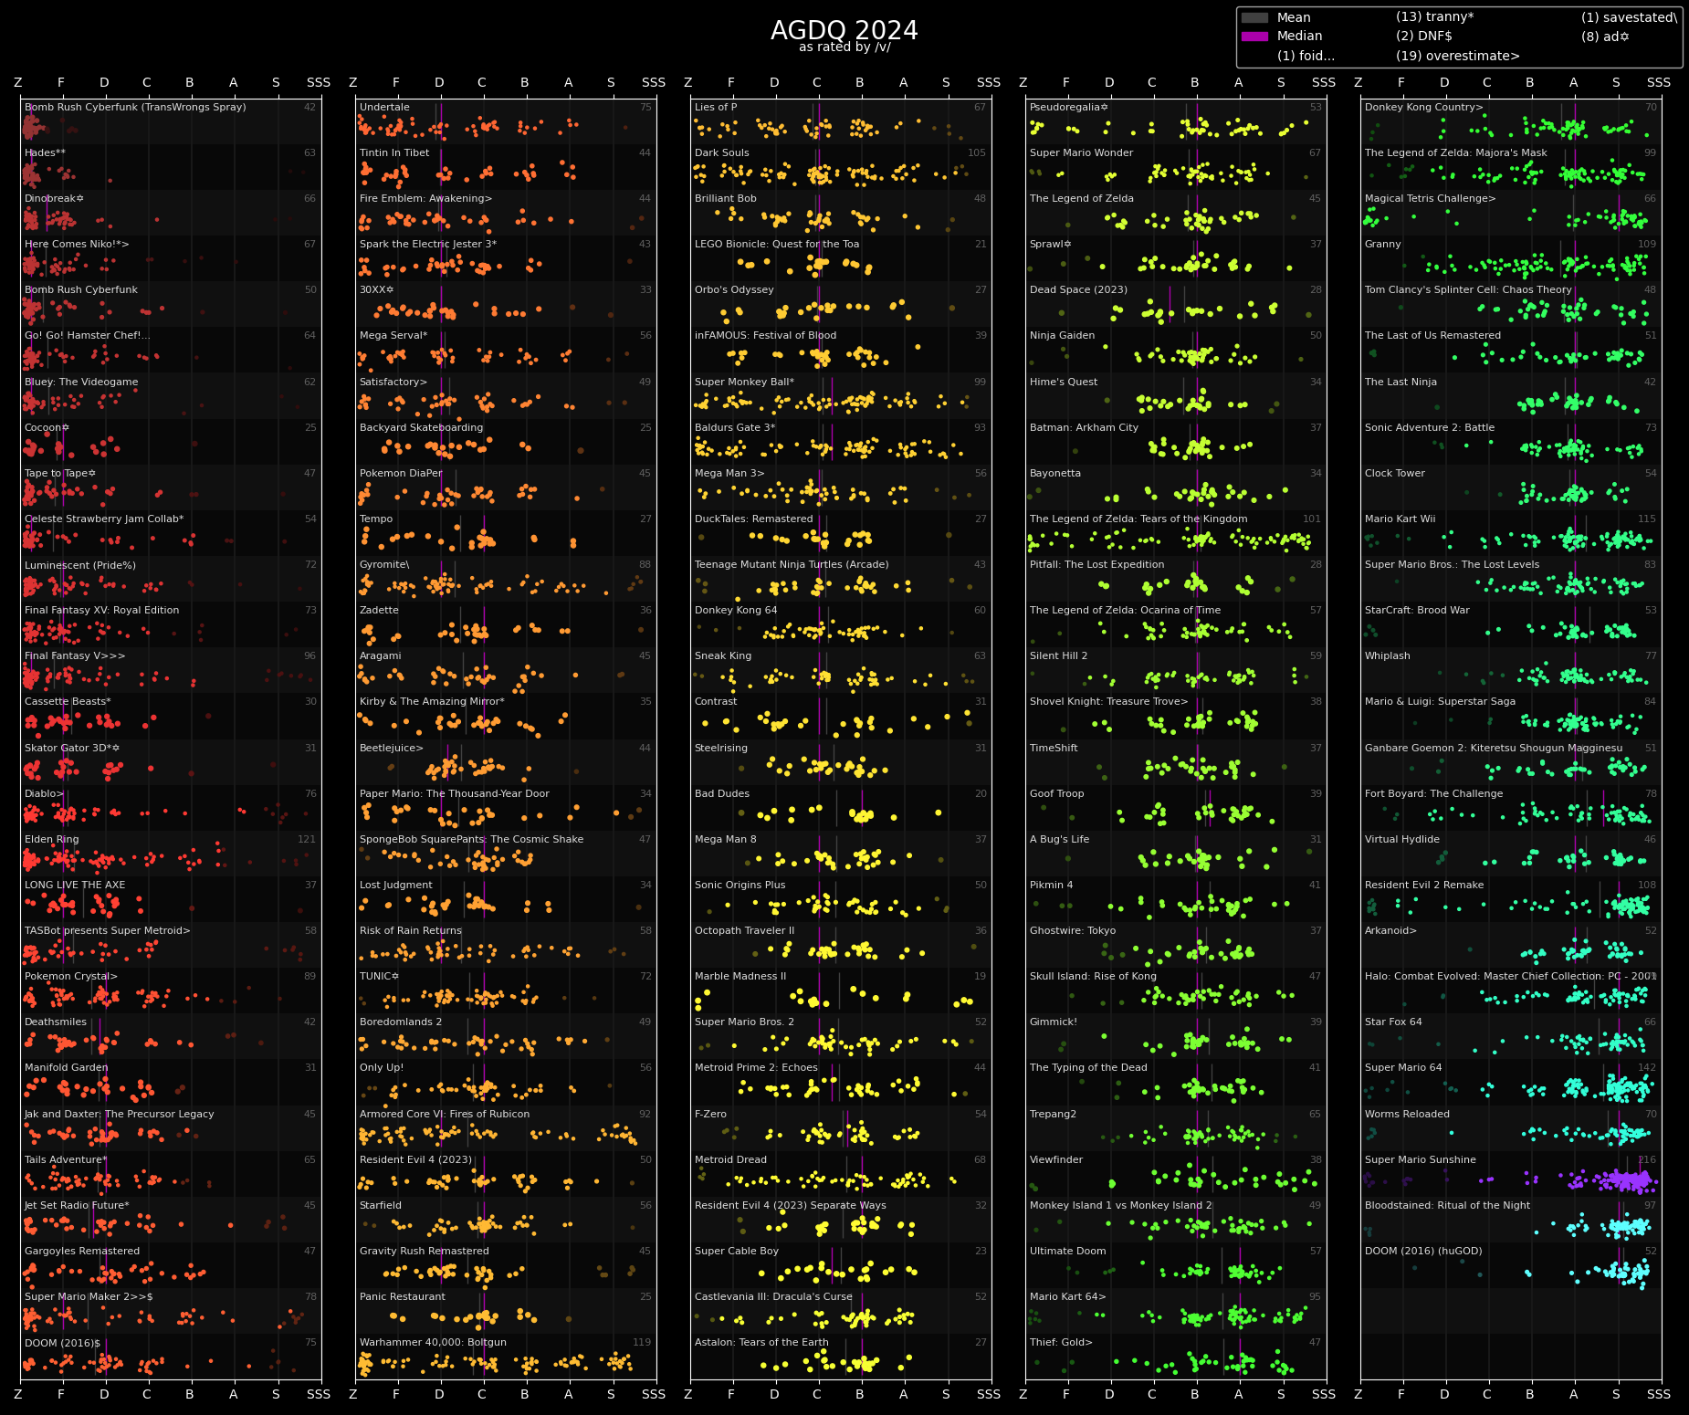Click "The Legend of Zelda: Tears of the Kingdom" label
Screen dimensions: 1689x1415
pos(1138,519)
